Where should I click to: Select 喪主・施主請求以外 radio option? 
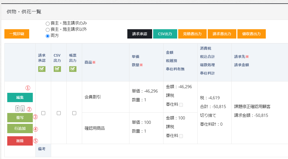[48, 30]
